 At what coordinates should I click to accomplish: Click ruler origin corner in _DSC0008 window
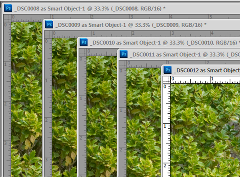click(7, 18)
